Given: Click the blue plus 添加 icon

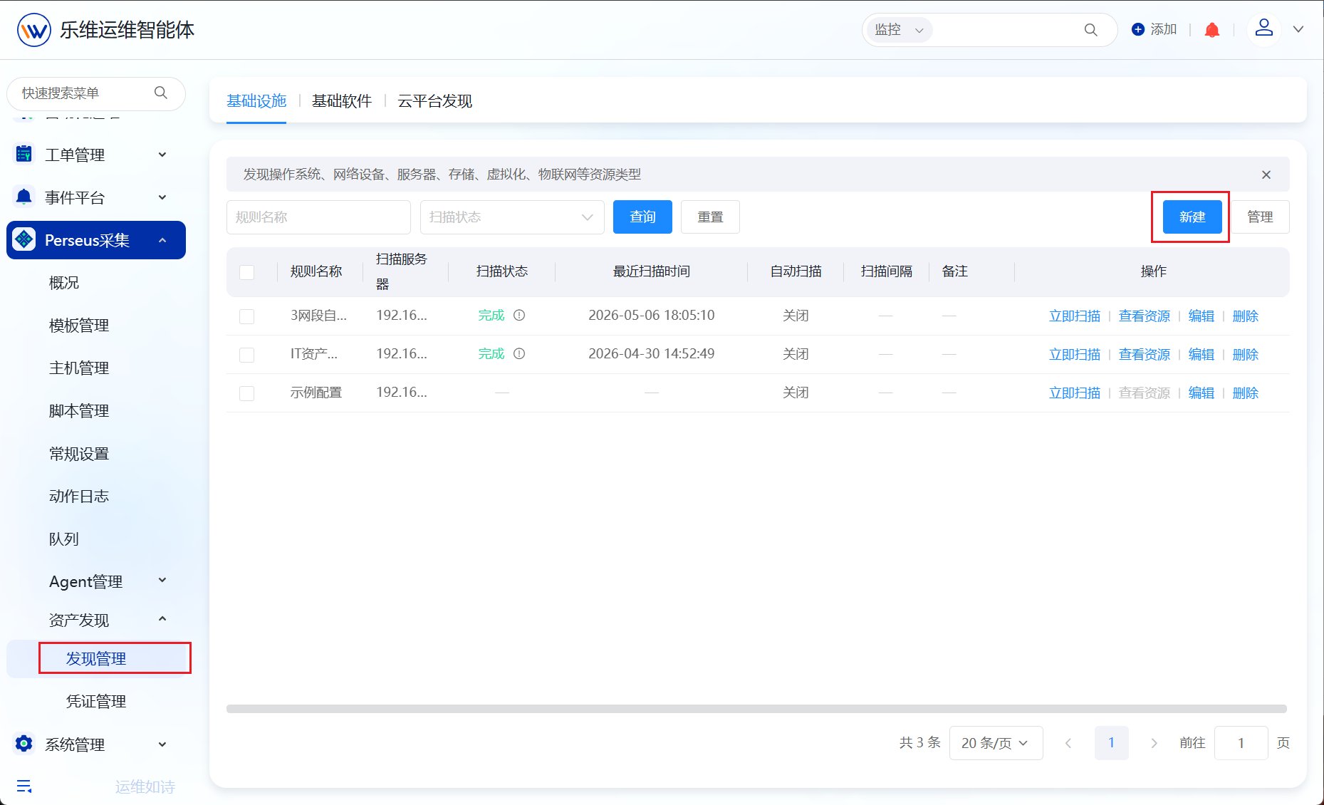Looking at the screenshot, I should 1138,29.
